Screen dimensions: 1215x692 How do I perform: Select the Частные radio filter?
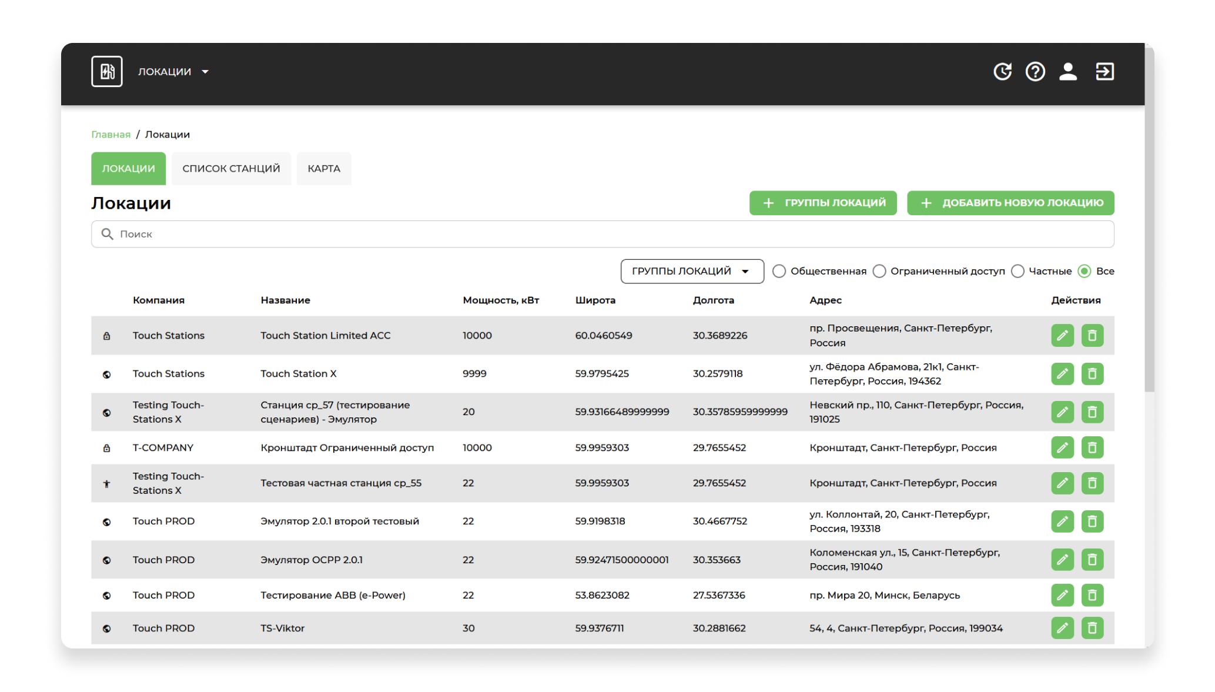[x=1017, y=271]
